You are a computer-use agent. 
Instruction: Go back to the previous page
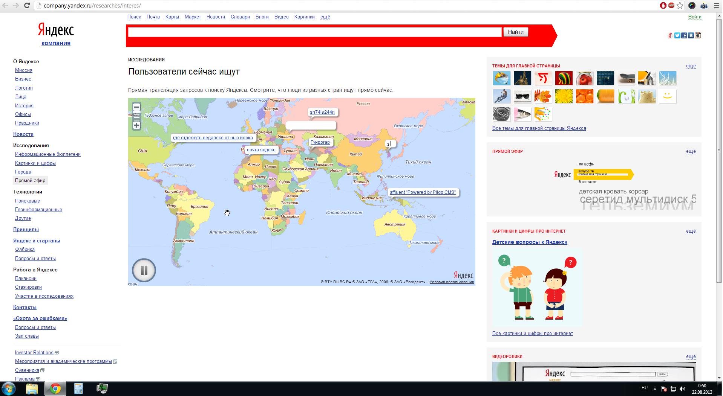[5, 6]
